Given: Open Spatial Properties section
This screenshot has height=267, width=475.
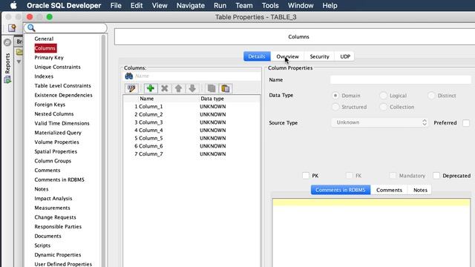Looking at the screenshot, I should (56, 151).
